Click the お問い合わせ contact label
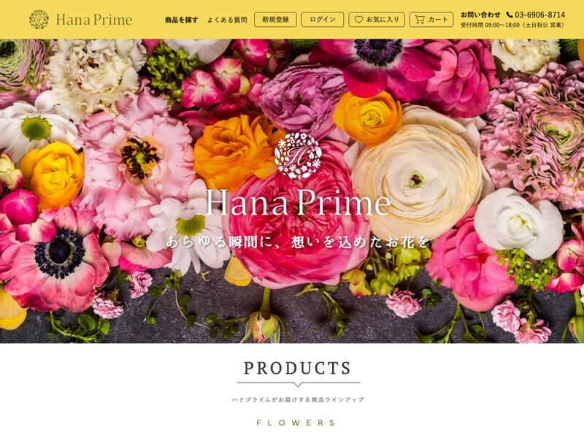Image resolution: width=584 pixels, height=438 pixels. click(480, 15)
